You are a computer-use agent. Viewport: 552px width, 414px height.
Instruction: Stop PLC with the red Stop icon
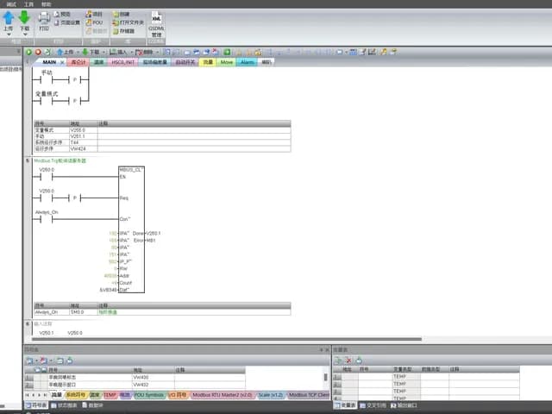pyautogui.click(x=38, y=52)
